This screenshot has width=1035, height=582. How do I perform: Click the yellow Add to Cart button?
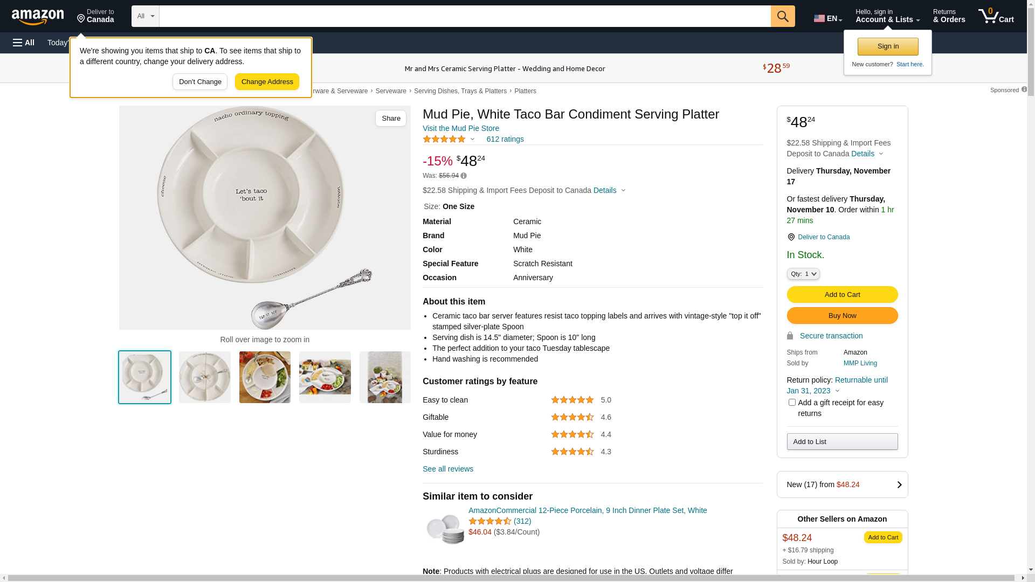842,294
